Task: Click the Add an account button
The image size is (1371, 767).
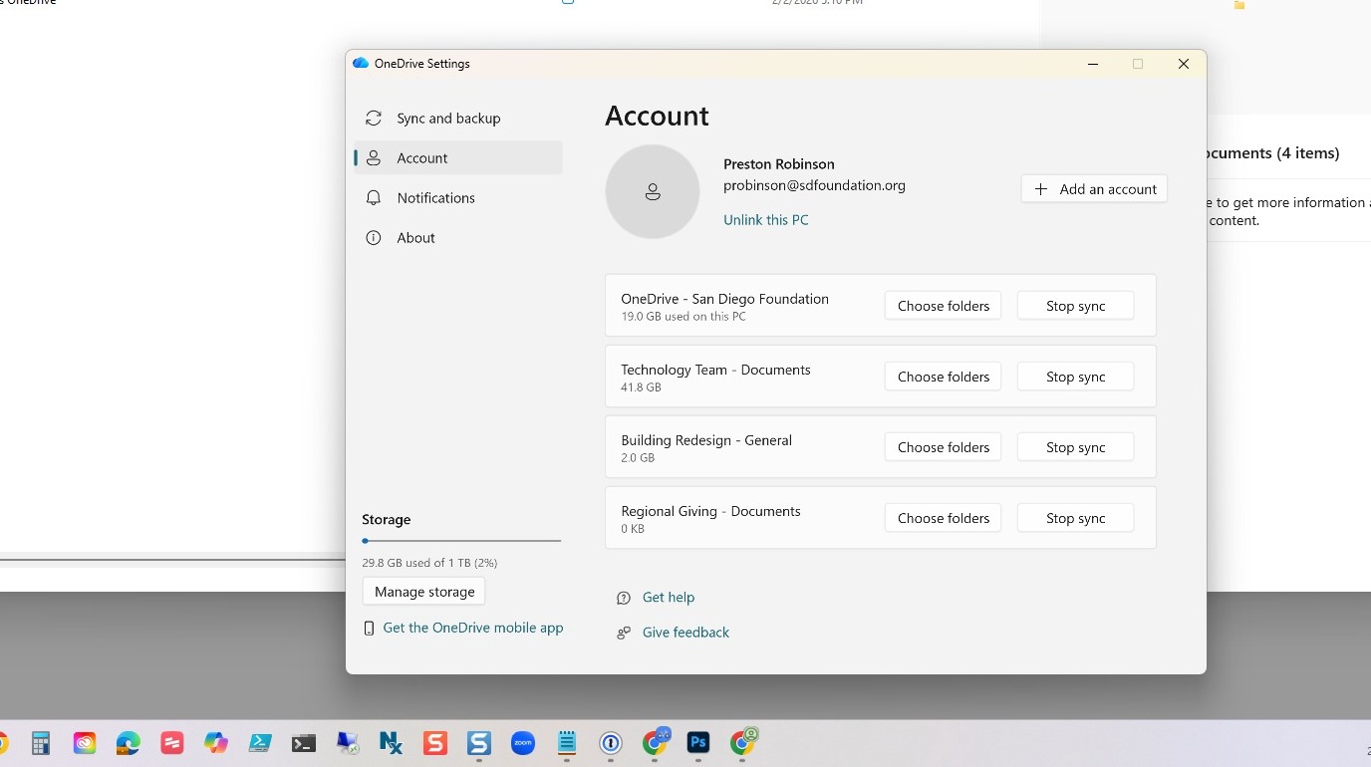Action: click(1094, 189)
